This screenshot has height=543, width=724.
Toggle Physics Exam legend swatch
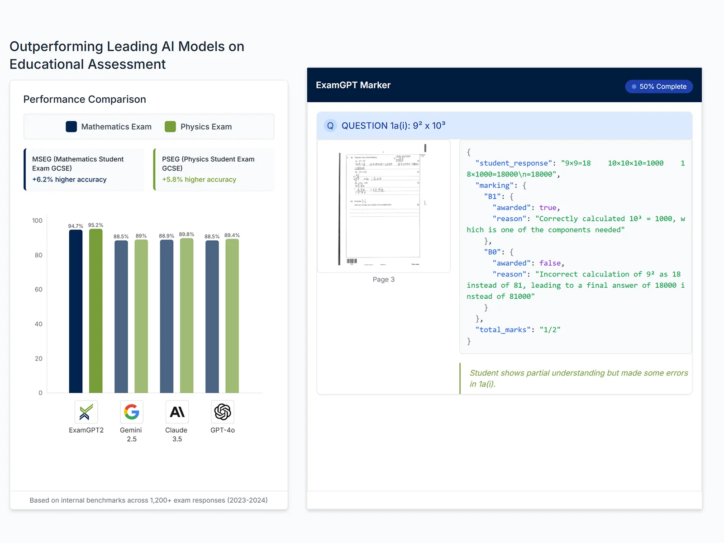pos(171,127)
